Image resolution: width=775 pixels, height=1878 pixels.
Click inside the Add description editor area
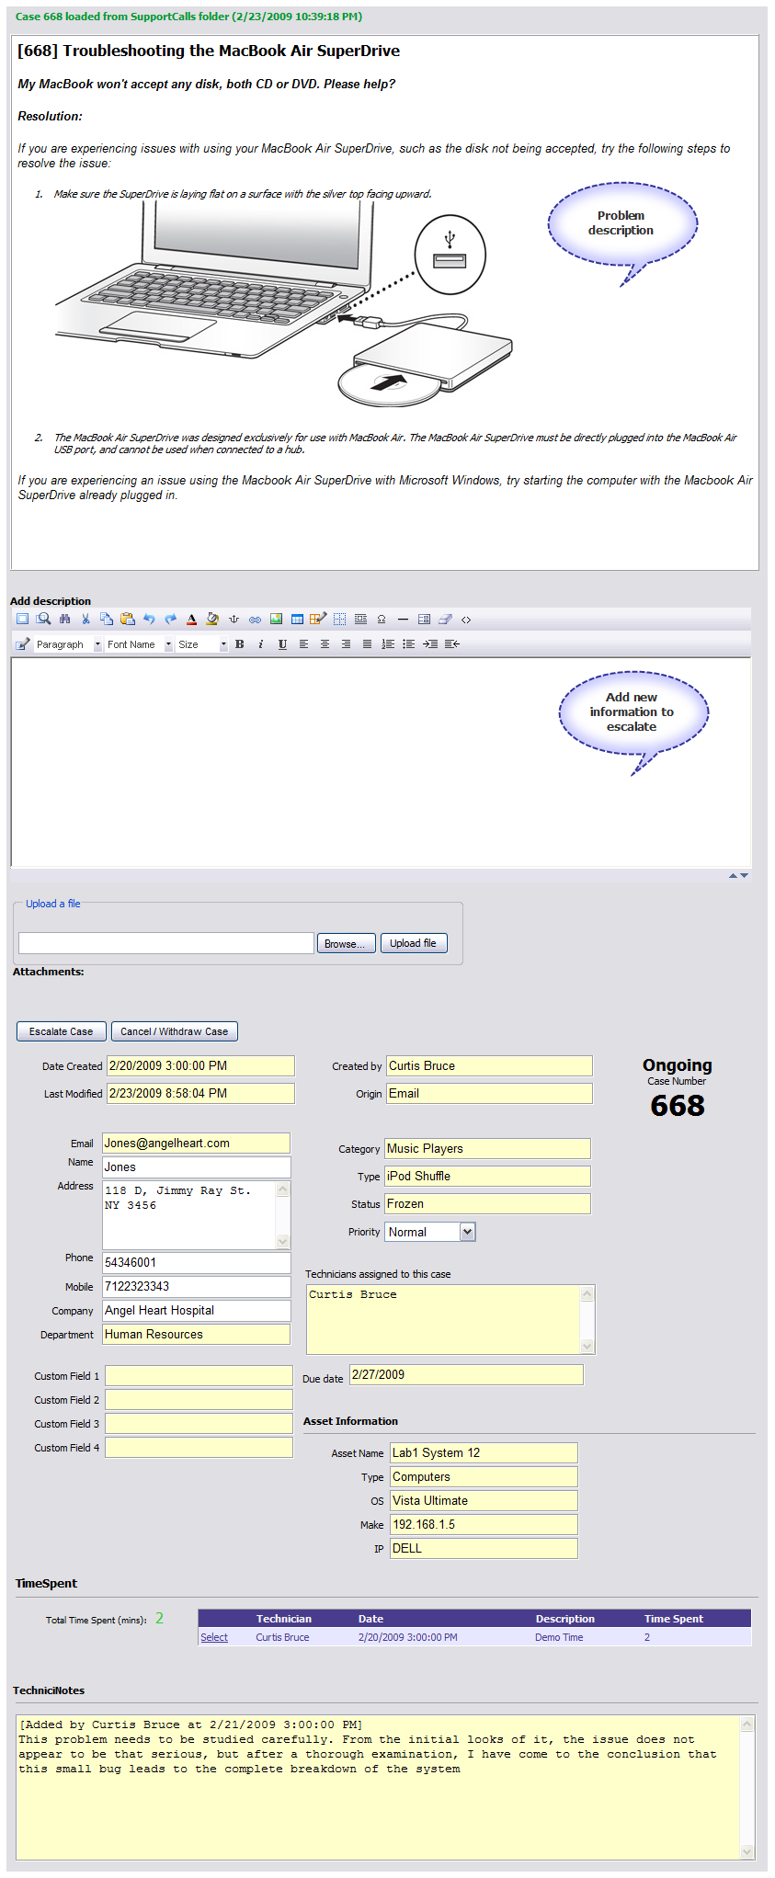click(x=381, y=762)
